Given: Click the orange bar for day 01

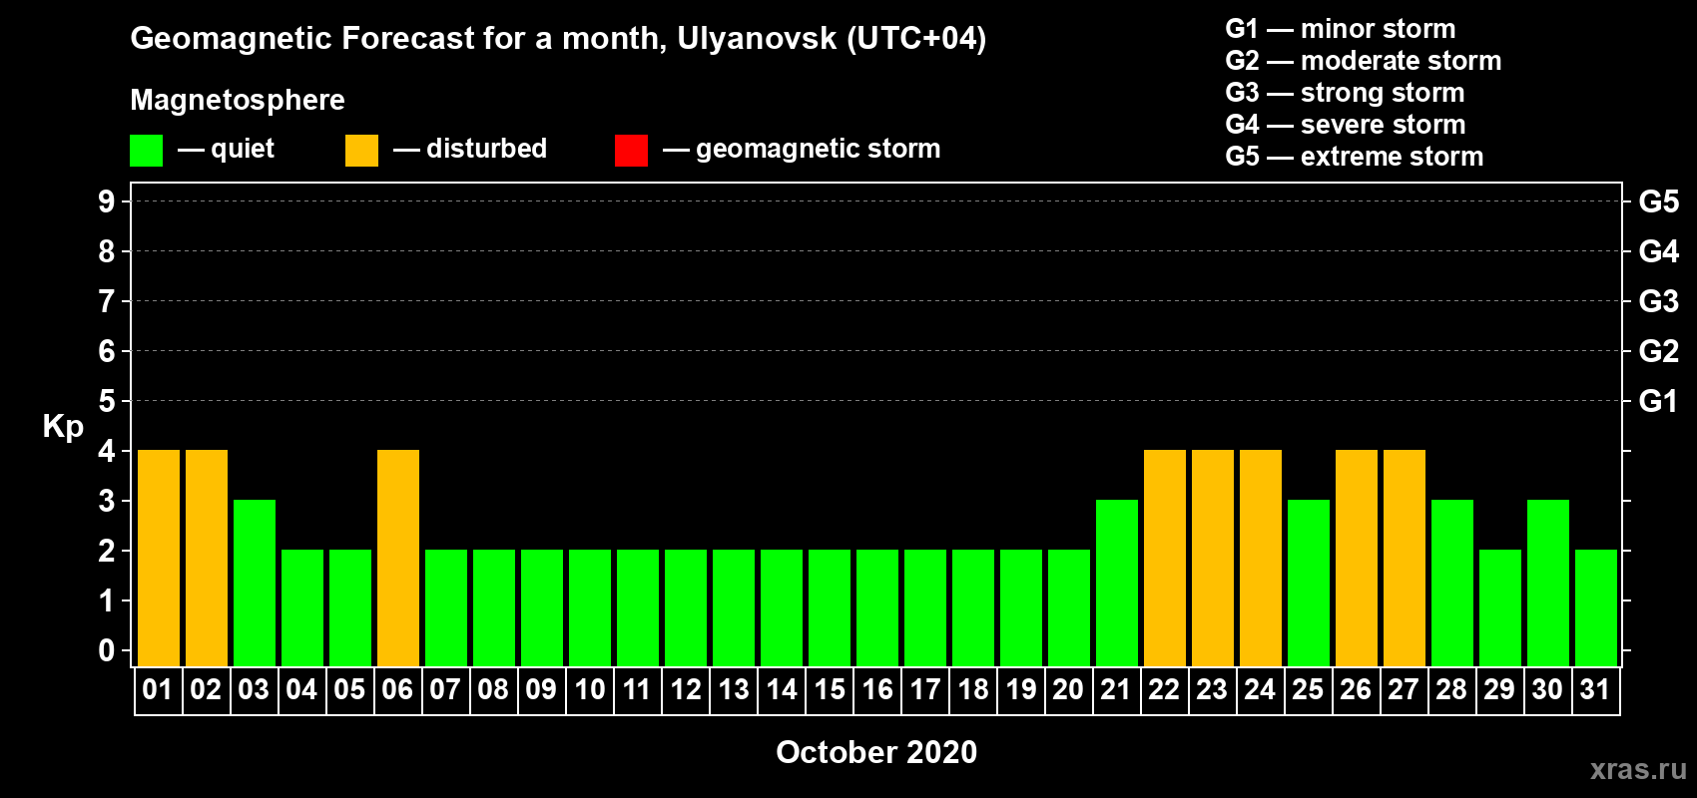Looking at the screenshot, I should tap(159, 558).
